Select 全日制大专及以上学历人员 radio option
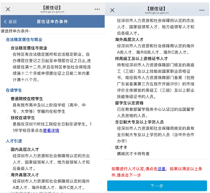 coord(112,122)
